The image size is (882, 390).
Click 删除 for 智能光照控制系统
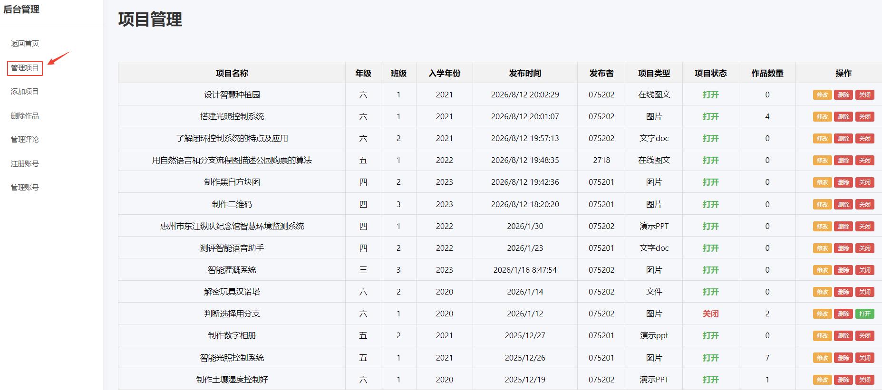coord(843,358)
